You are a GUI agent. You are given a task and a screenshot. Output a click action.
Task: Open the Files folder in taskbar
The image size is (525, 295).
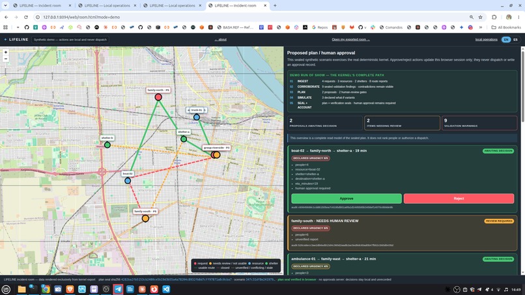[x=21, y=289]
